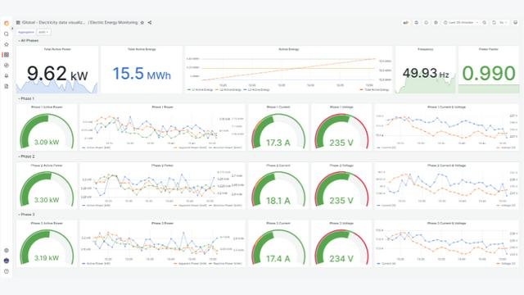Toggle the blue Active Power legend in Phase 1 Power
524x295 pixels.
point(97,147)
